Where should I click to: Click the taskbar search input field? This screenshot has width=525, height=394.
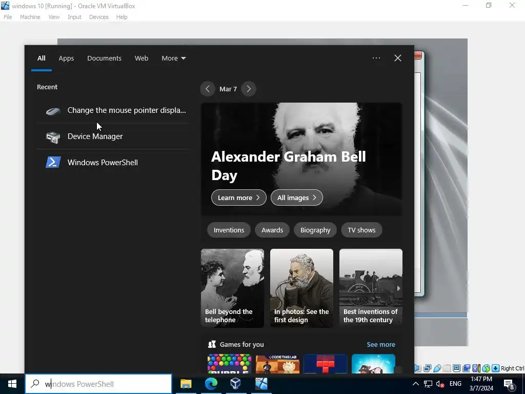point(98,384)
